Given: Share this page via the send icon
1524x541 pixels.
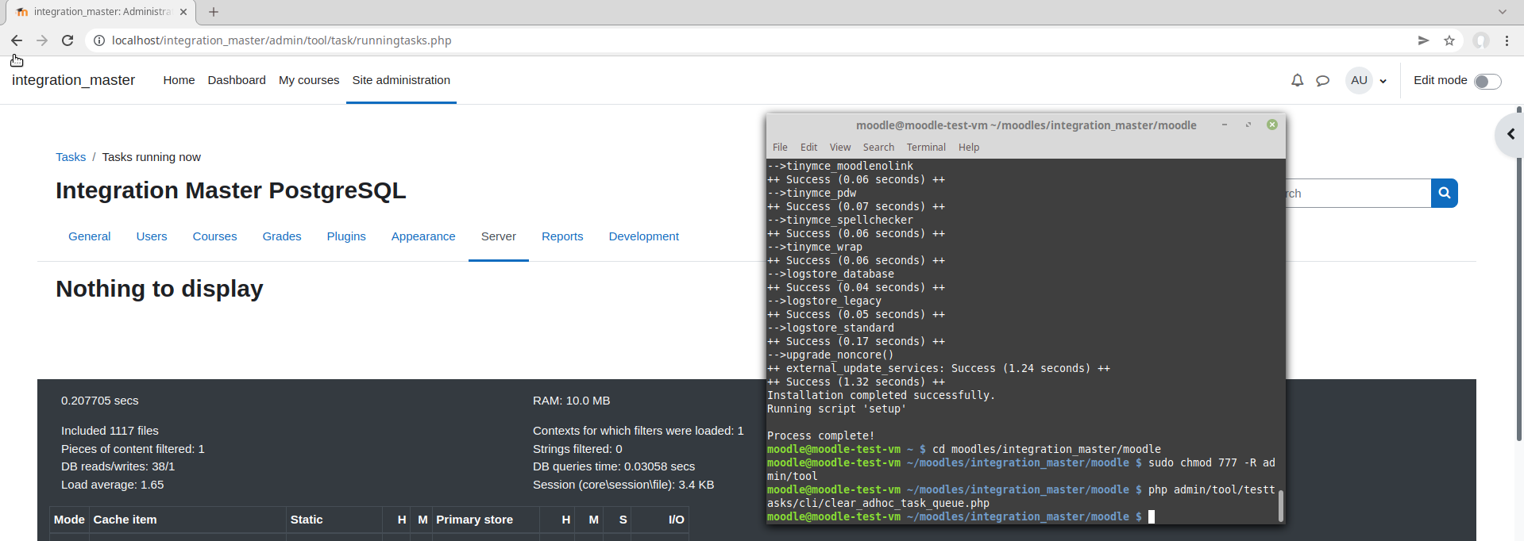Looking at the screenshot, I should click(x=1424, y=40).
